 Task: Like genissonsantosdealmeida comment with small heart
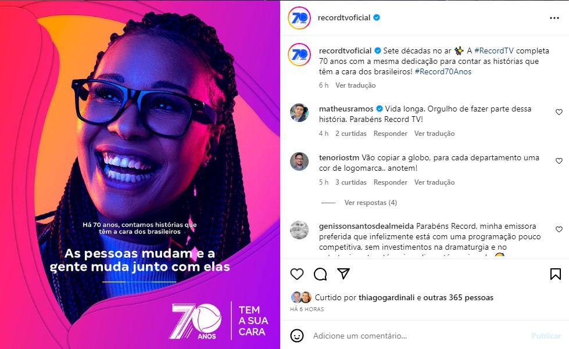click(559, 229)
